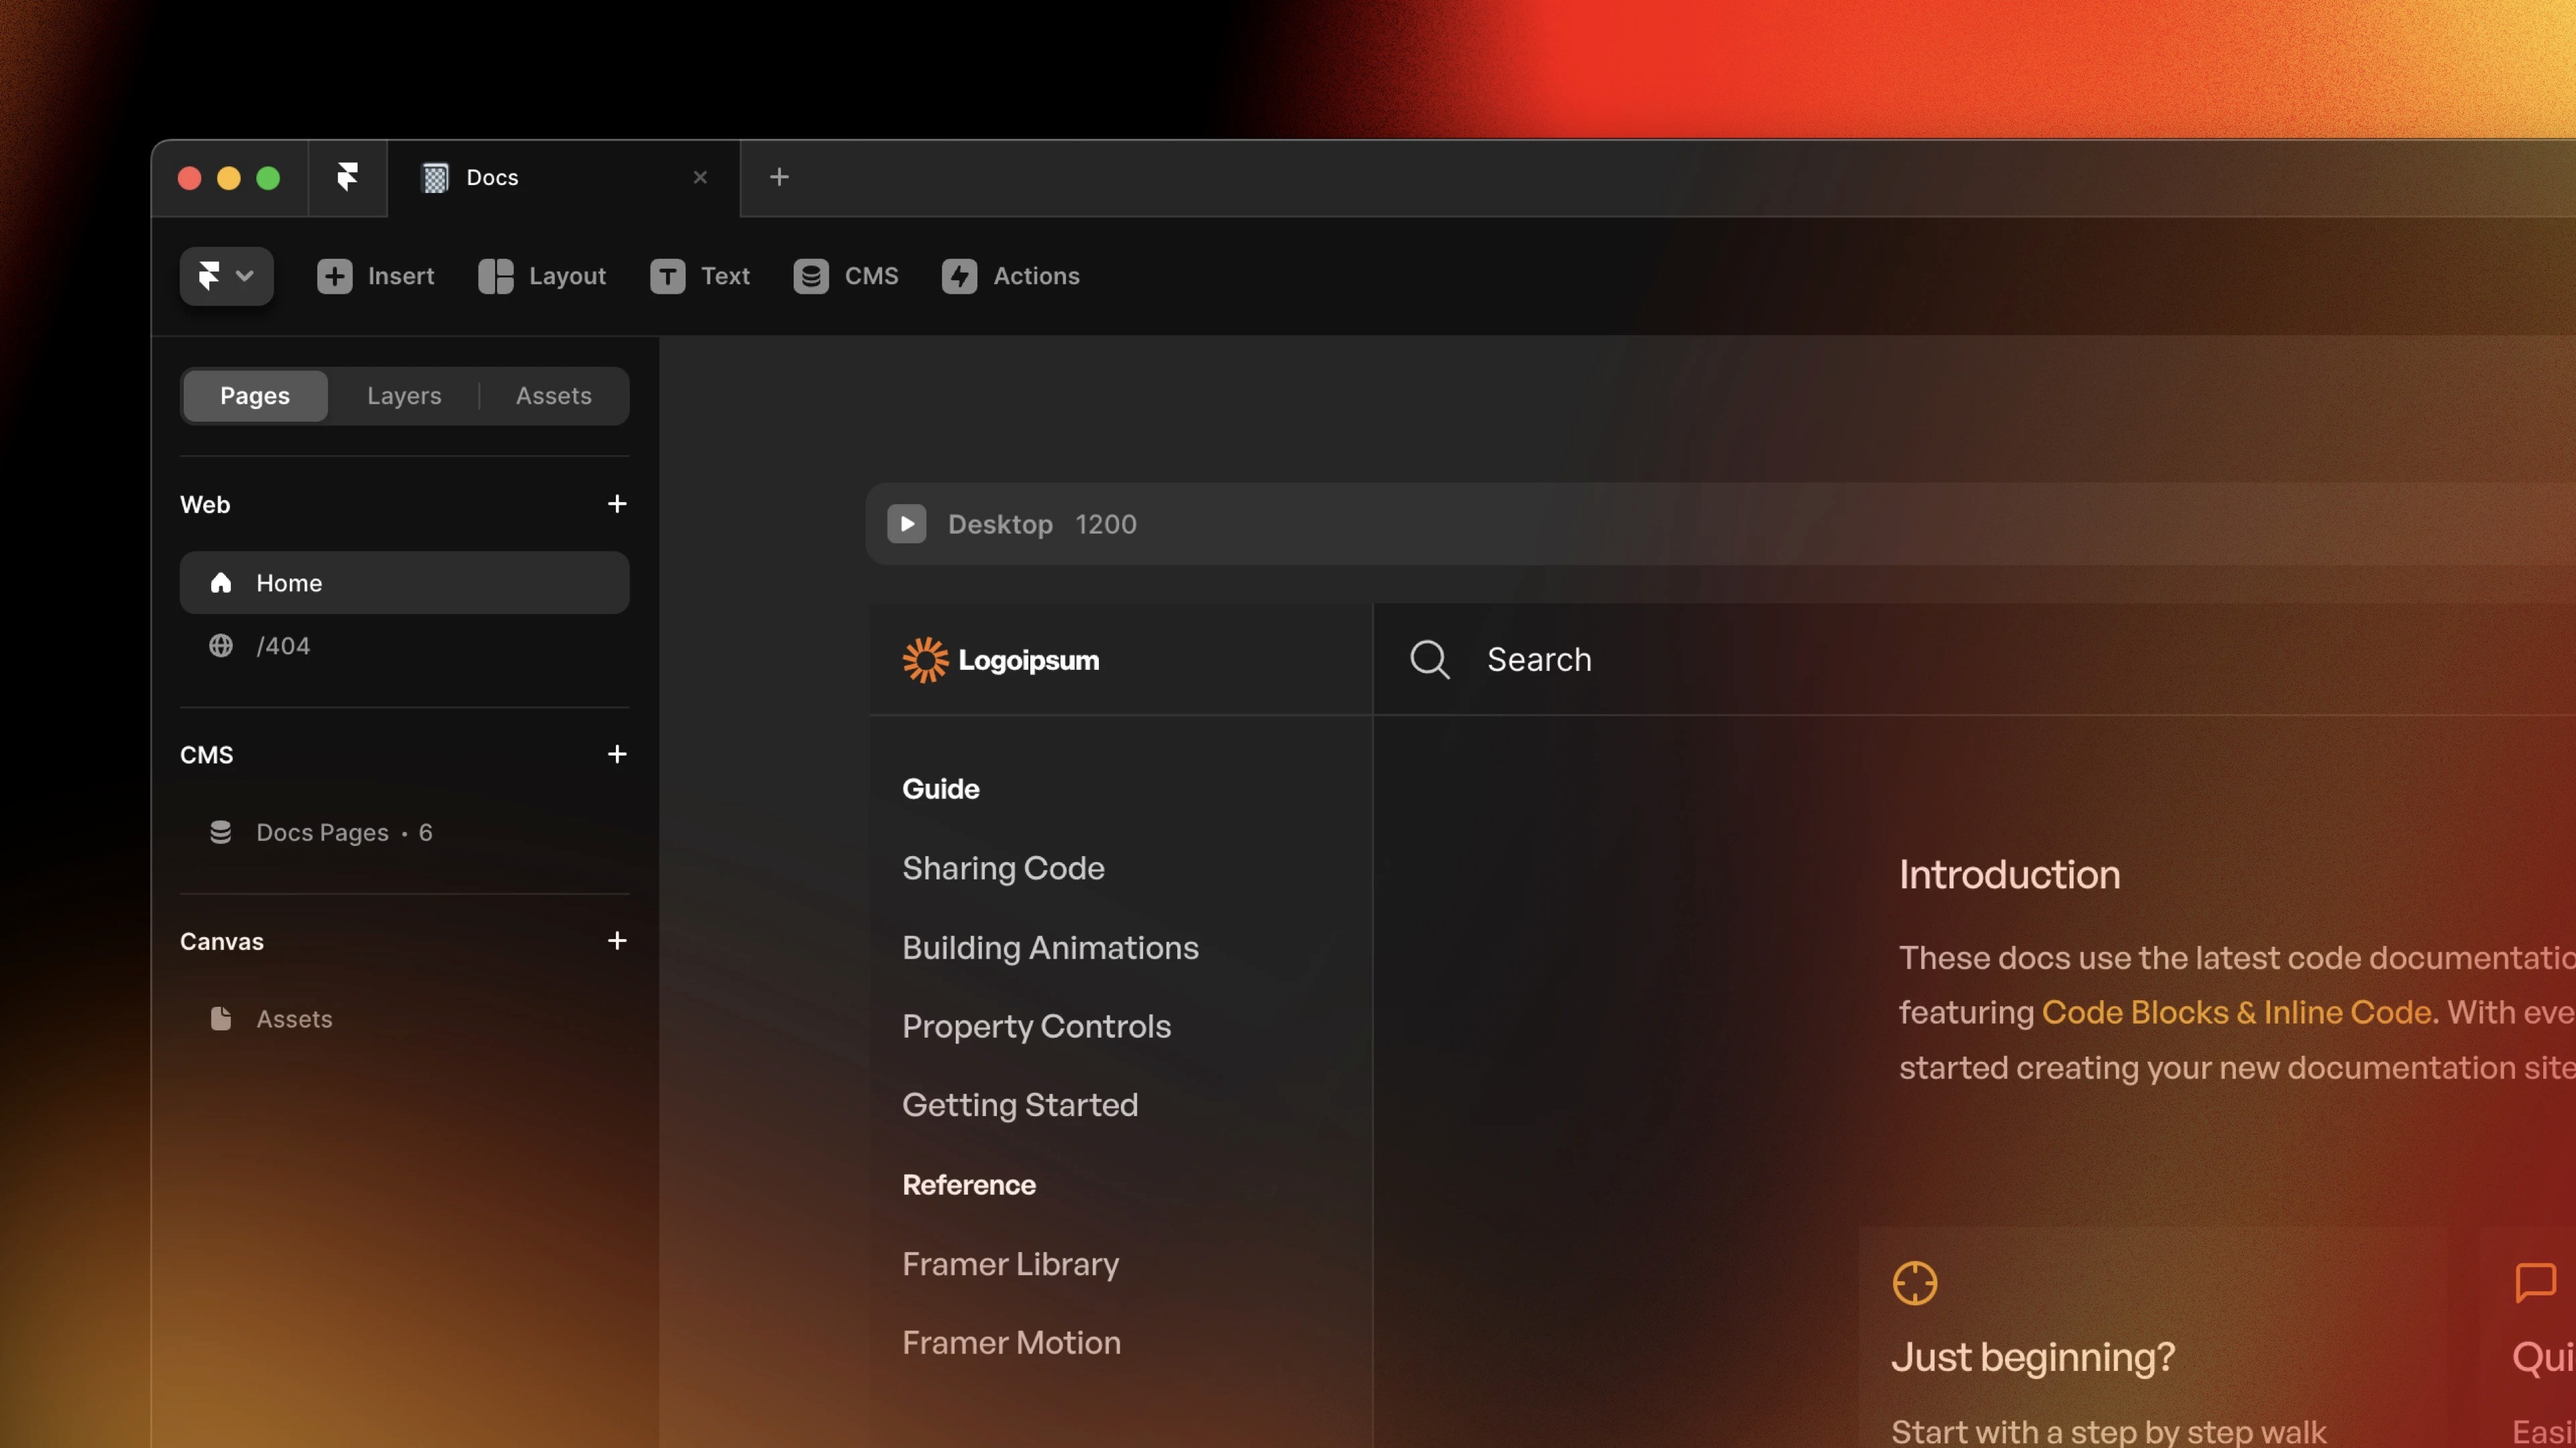Screen dimensions: 2576x1448
Task: Switch to the Assets panel tab
Action: point(554,396)
